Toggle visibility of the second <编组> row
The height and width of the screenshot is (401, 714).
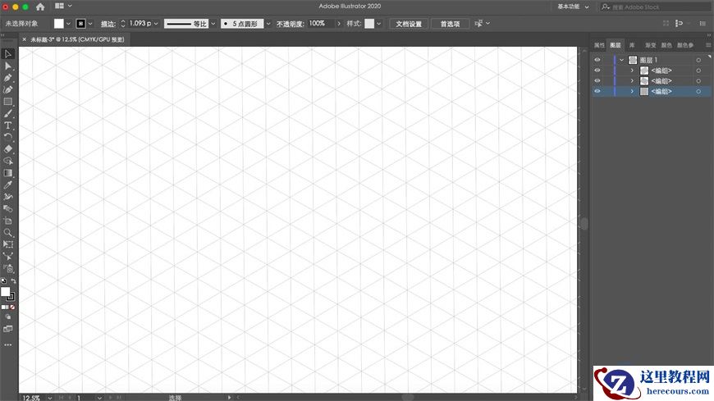tap(597, 81)
